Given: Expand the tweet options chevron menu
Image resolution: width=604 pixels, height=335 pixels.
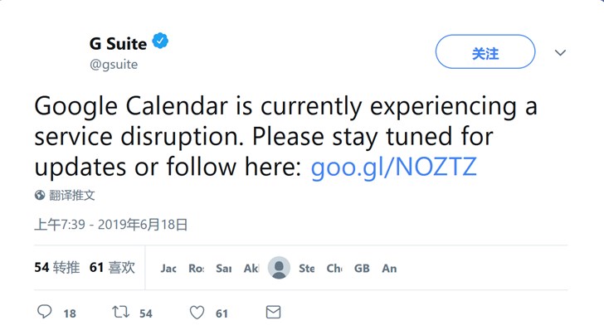Looking at the screenshot, I should [561, 53].
